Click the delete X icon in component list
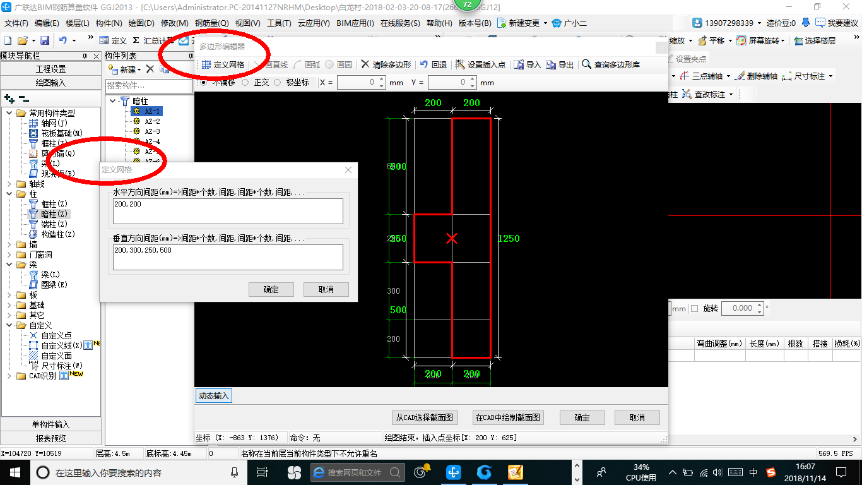Screen dimensions: 862x485 150,69
